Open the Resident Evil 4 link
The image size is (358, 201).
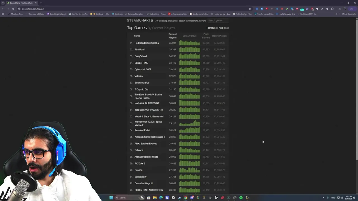pos(142,130)
